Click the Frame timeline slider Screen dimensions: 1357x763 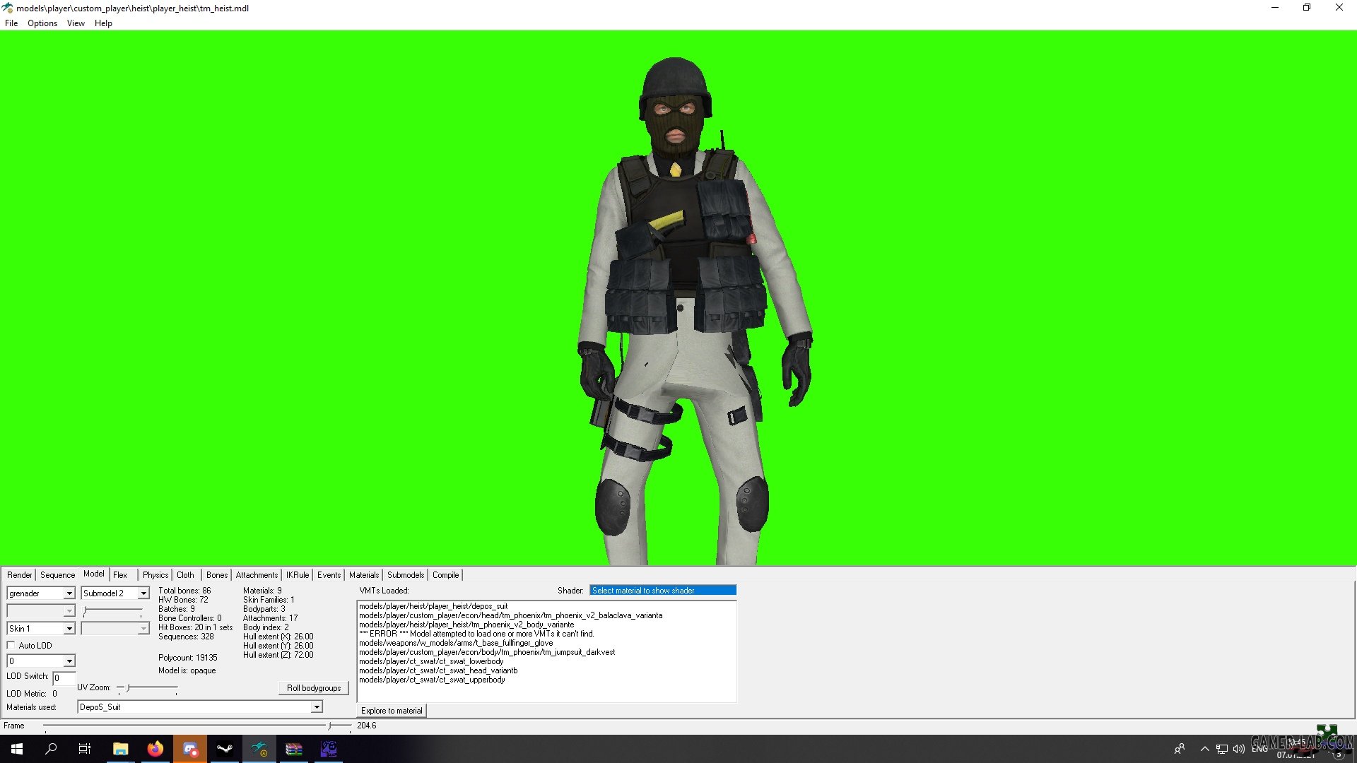point(329,726)
